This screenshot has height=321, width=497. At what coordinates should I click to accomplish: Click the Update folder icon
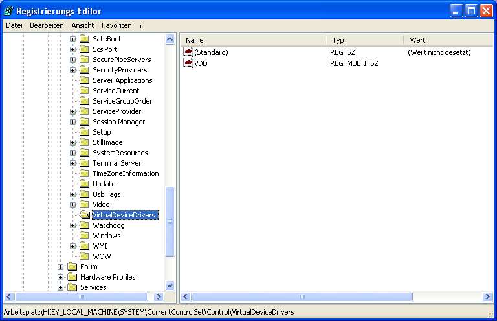tap(84, 184)
